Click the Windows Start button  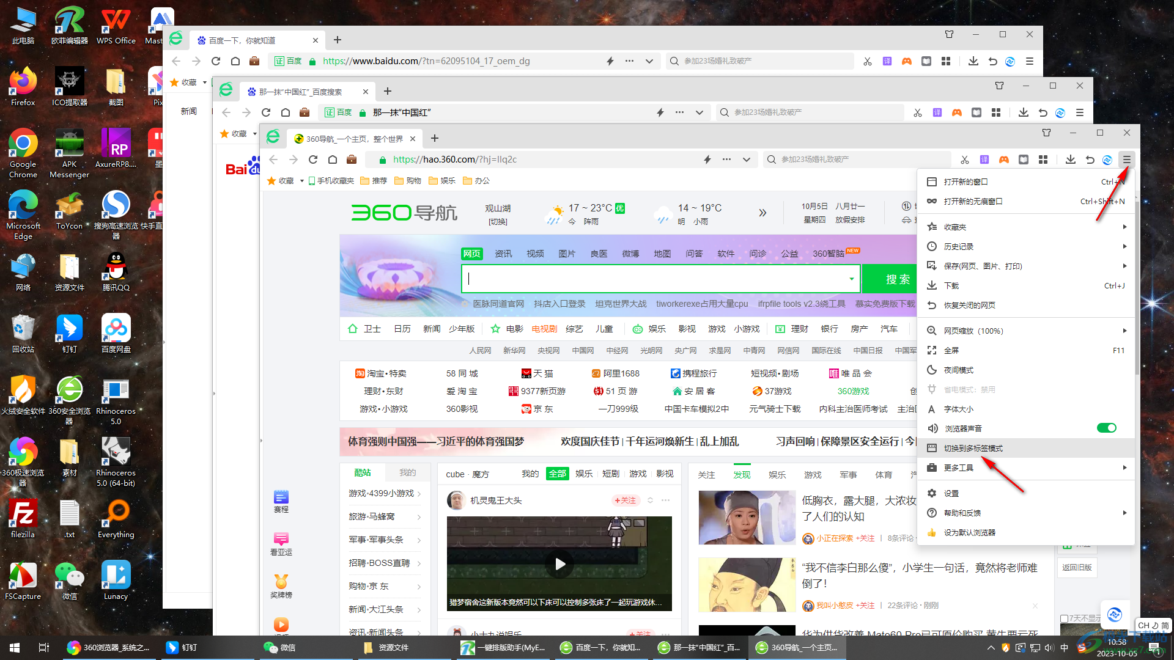click(15, 647)
